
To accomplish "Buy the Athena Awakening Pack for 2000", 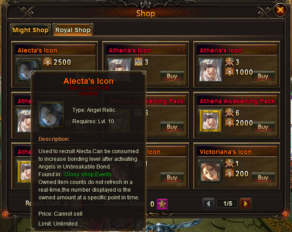I will click(x=263, y=127).
